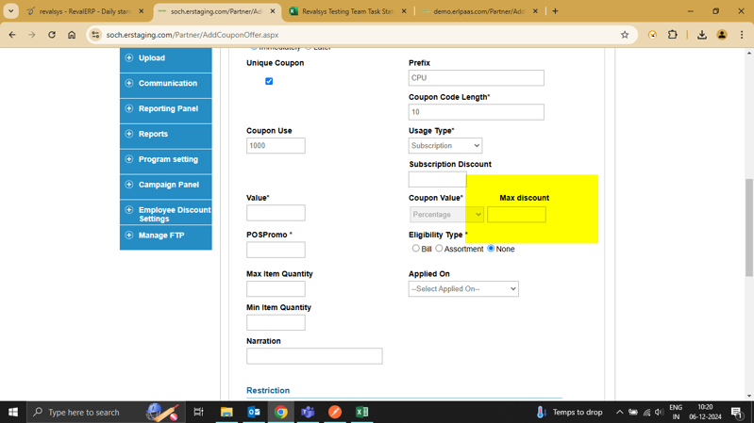Open Microsoft Teams from the taskbar
754x423 pixels.
coord(308,412)
